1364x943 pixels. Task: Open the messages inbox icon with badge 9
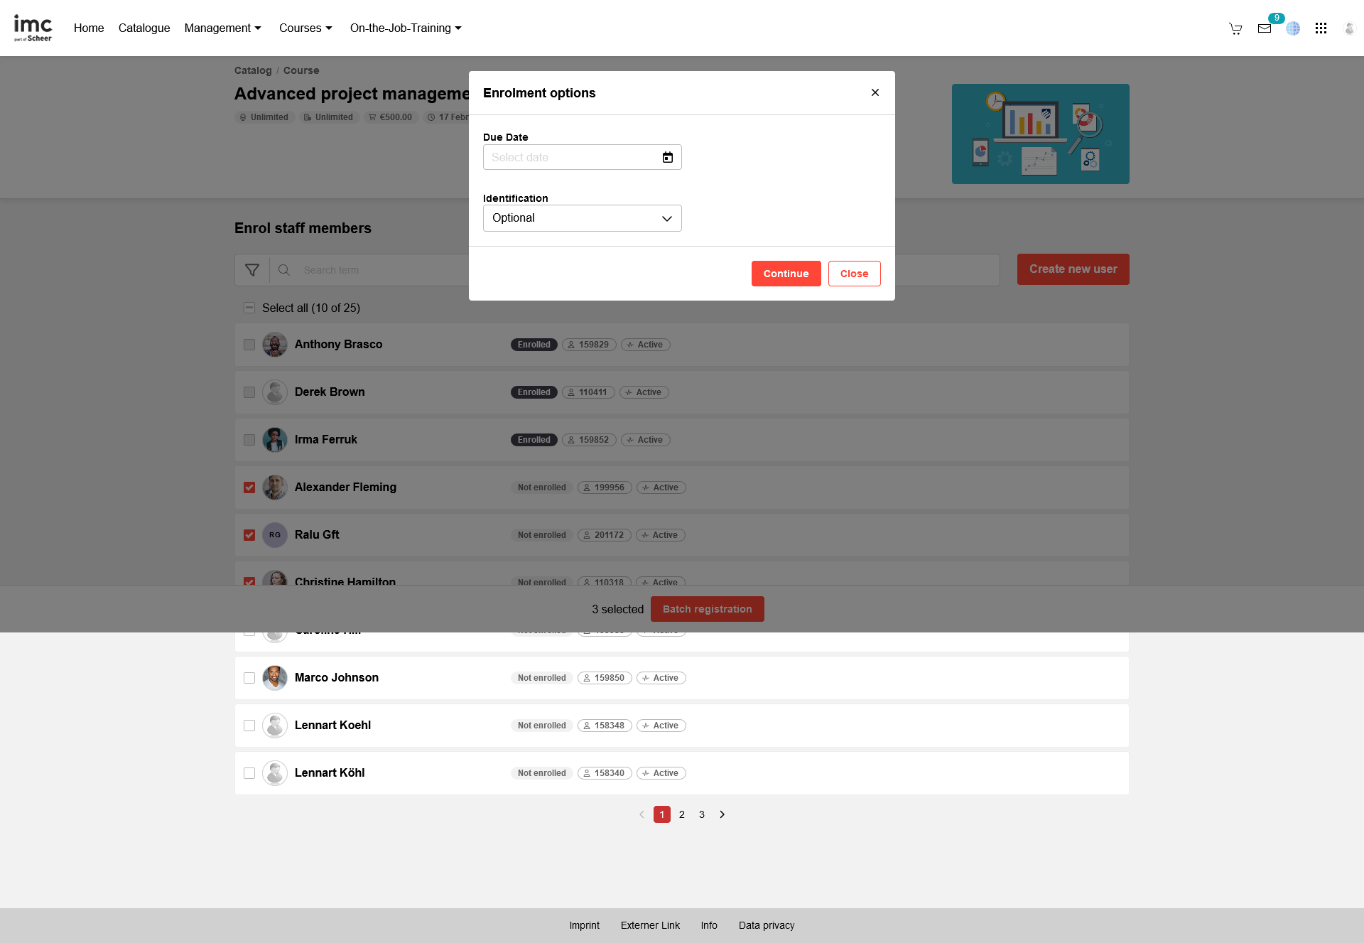click(1265, 28)
